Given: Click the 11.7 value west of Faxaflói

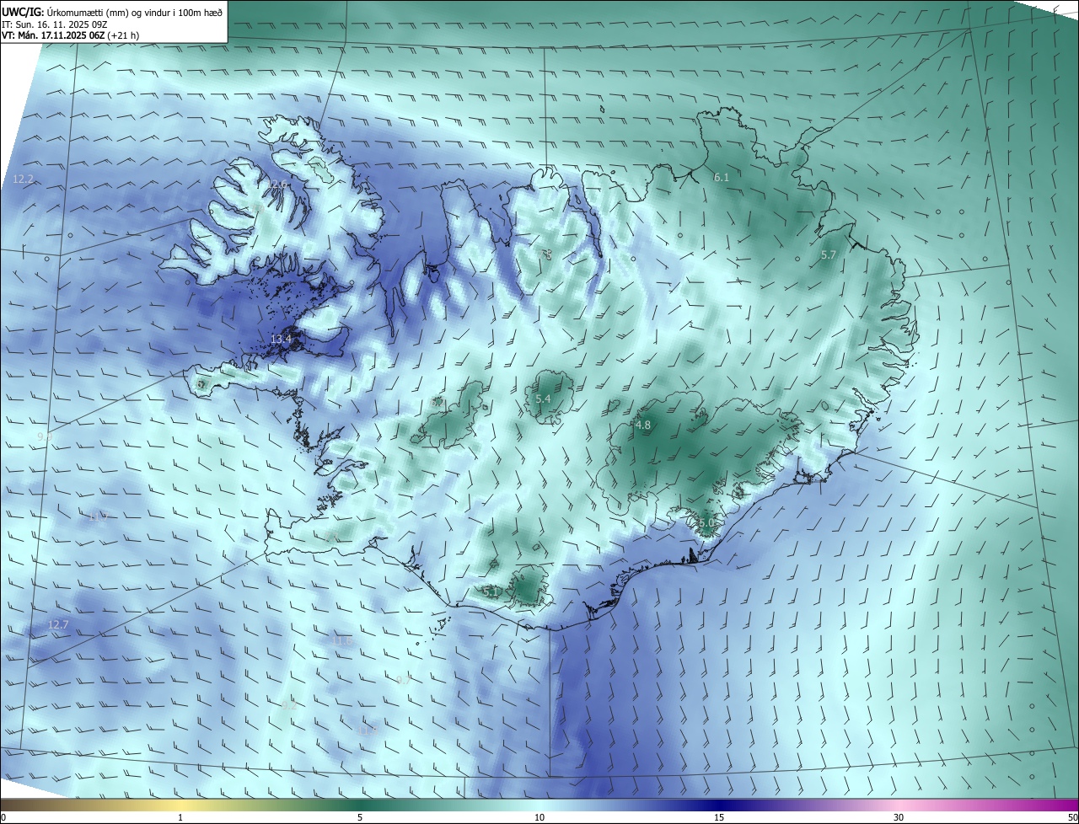Looking at the screenshot, I should point(98,516).
